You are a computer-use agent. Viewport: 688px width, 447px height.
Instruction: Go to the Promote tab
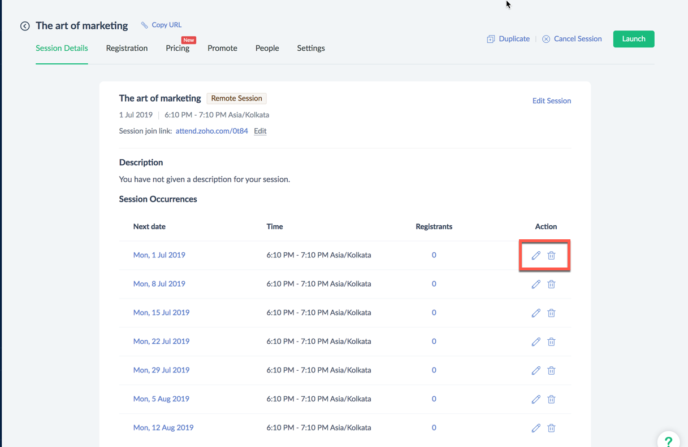click(x=222, y=48)
